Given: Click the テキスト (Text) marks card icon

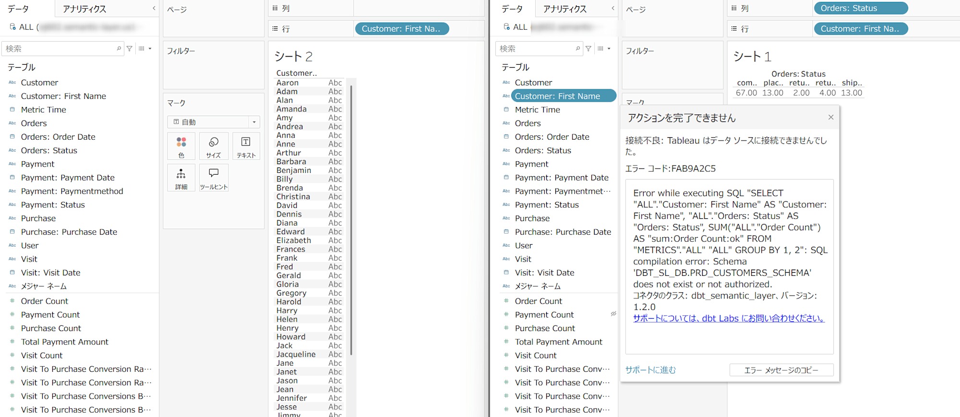Looking at the screenshot, I should (x=246, y=146).
